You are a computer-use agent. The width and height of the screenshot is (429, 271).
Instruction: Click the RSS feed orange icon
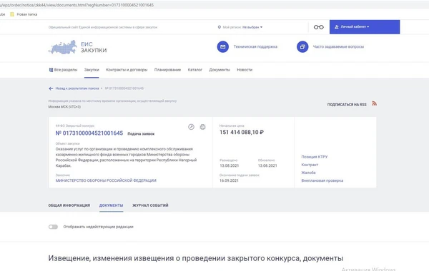click(374, 103)
